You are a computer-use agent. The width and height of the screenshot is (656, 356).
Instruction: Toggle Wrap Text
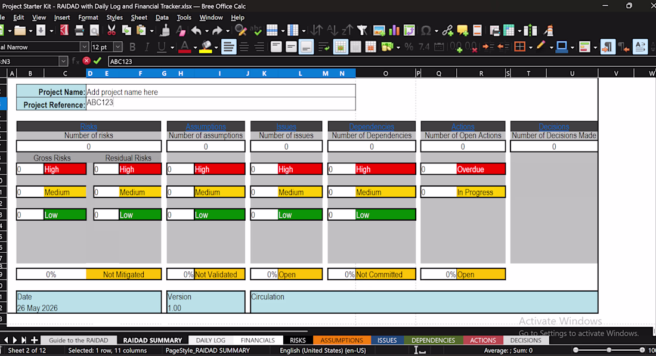coord(323,47)
